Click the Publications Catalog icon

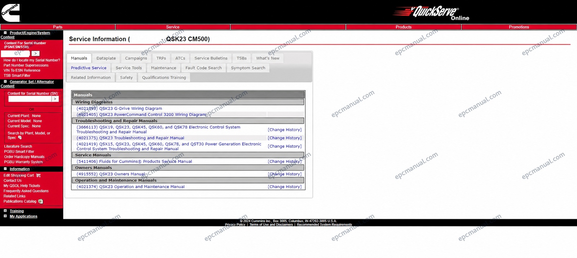(40, 202)
